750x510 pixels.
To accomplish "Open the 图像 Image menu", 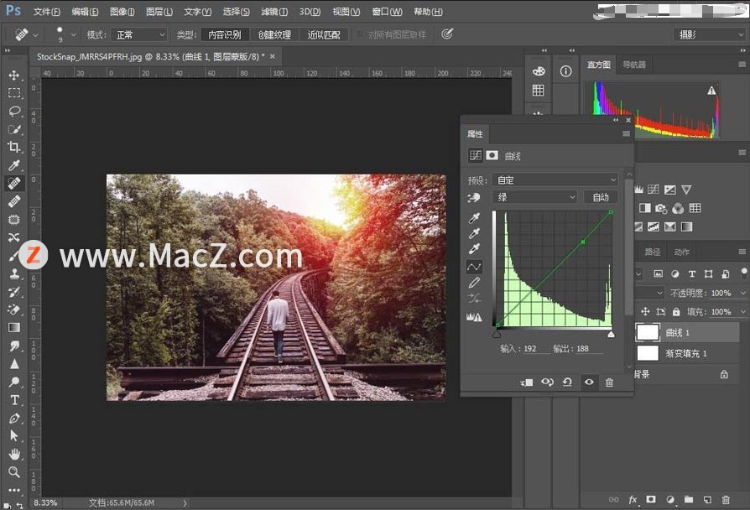I will tap(122, 12).
